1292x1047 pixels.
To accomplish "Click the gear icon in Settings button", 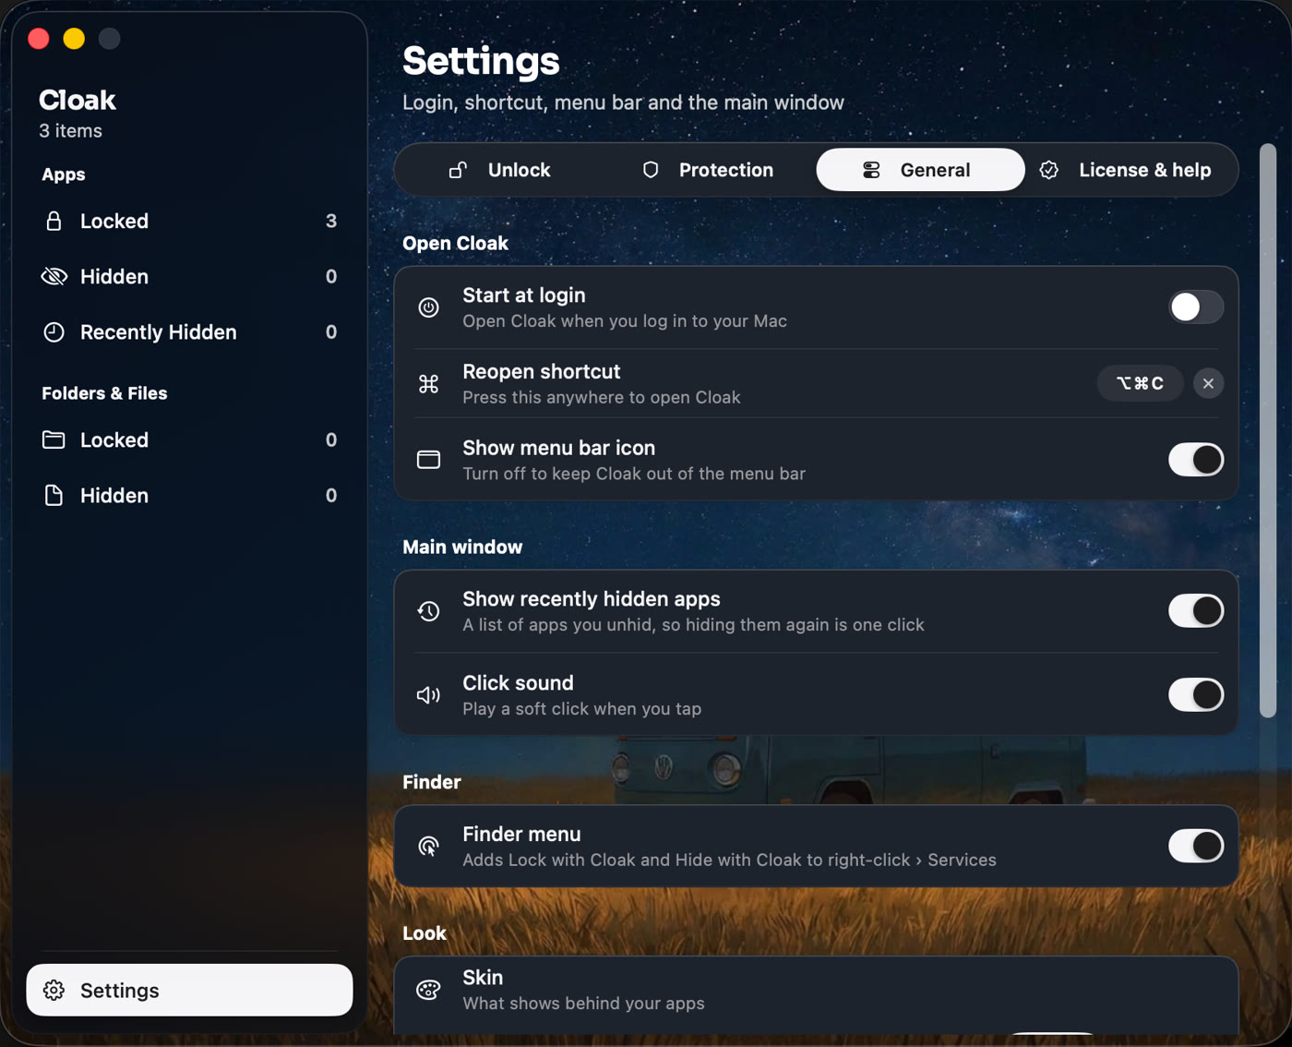I will tap(54, 990).
